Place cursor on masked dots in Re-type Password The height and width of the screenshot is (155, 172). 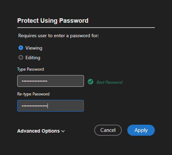tap(34, 106)
